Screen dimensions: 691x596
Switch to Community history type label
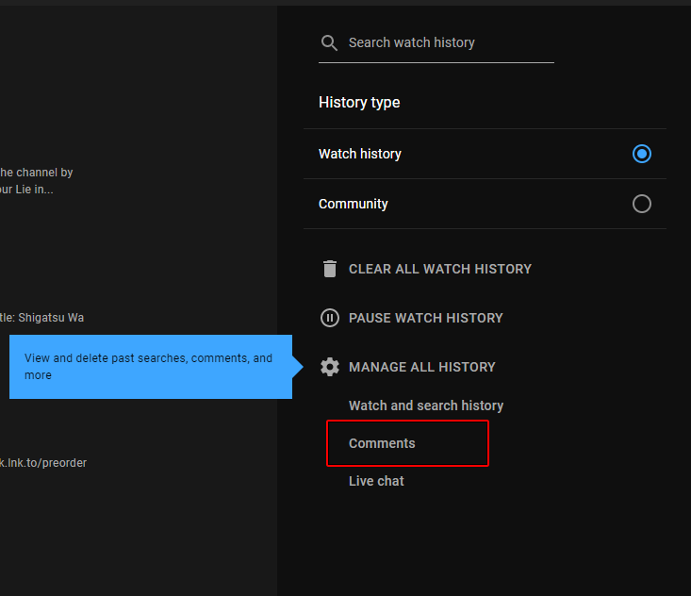[x=354, y=204]
